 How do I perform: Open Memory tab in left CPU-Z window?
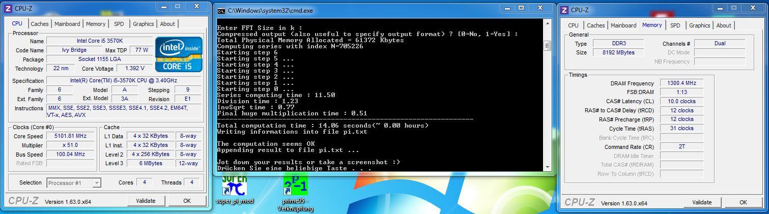tap(96, 24)
